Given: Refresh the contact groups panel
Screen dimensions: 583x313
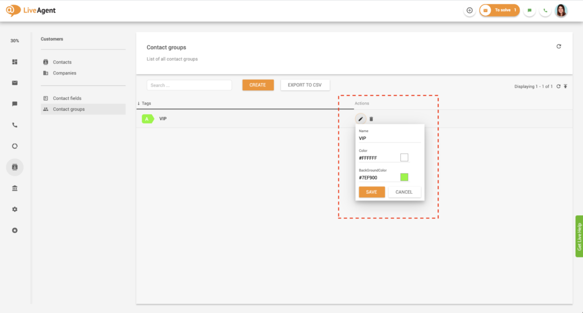Looking at the screenshot, I should click(x=559, y=47).
